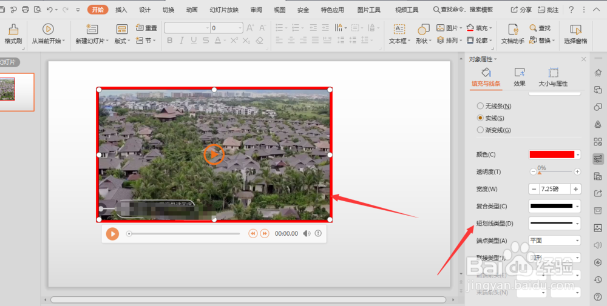Select slide 1 thumbnail
607x306 pixels.
tap(16, 92)
